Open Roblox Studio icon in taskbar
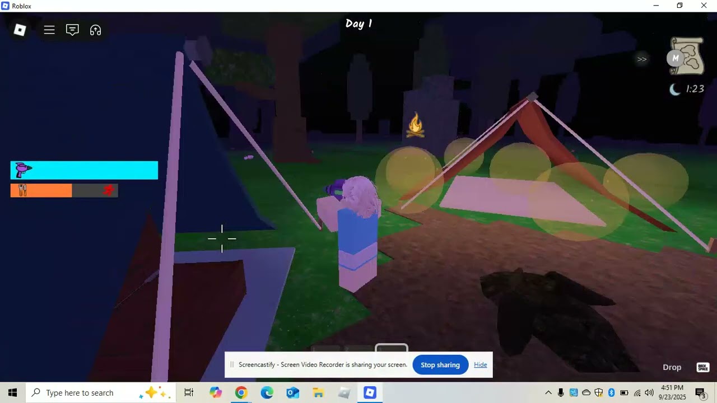 [x=344, y=392]
